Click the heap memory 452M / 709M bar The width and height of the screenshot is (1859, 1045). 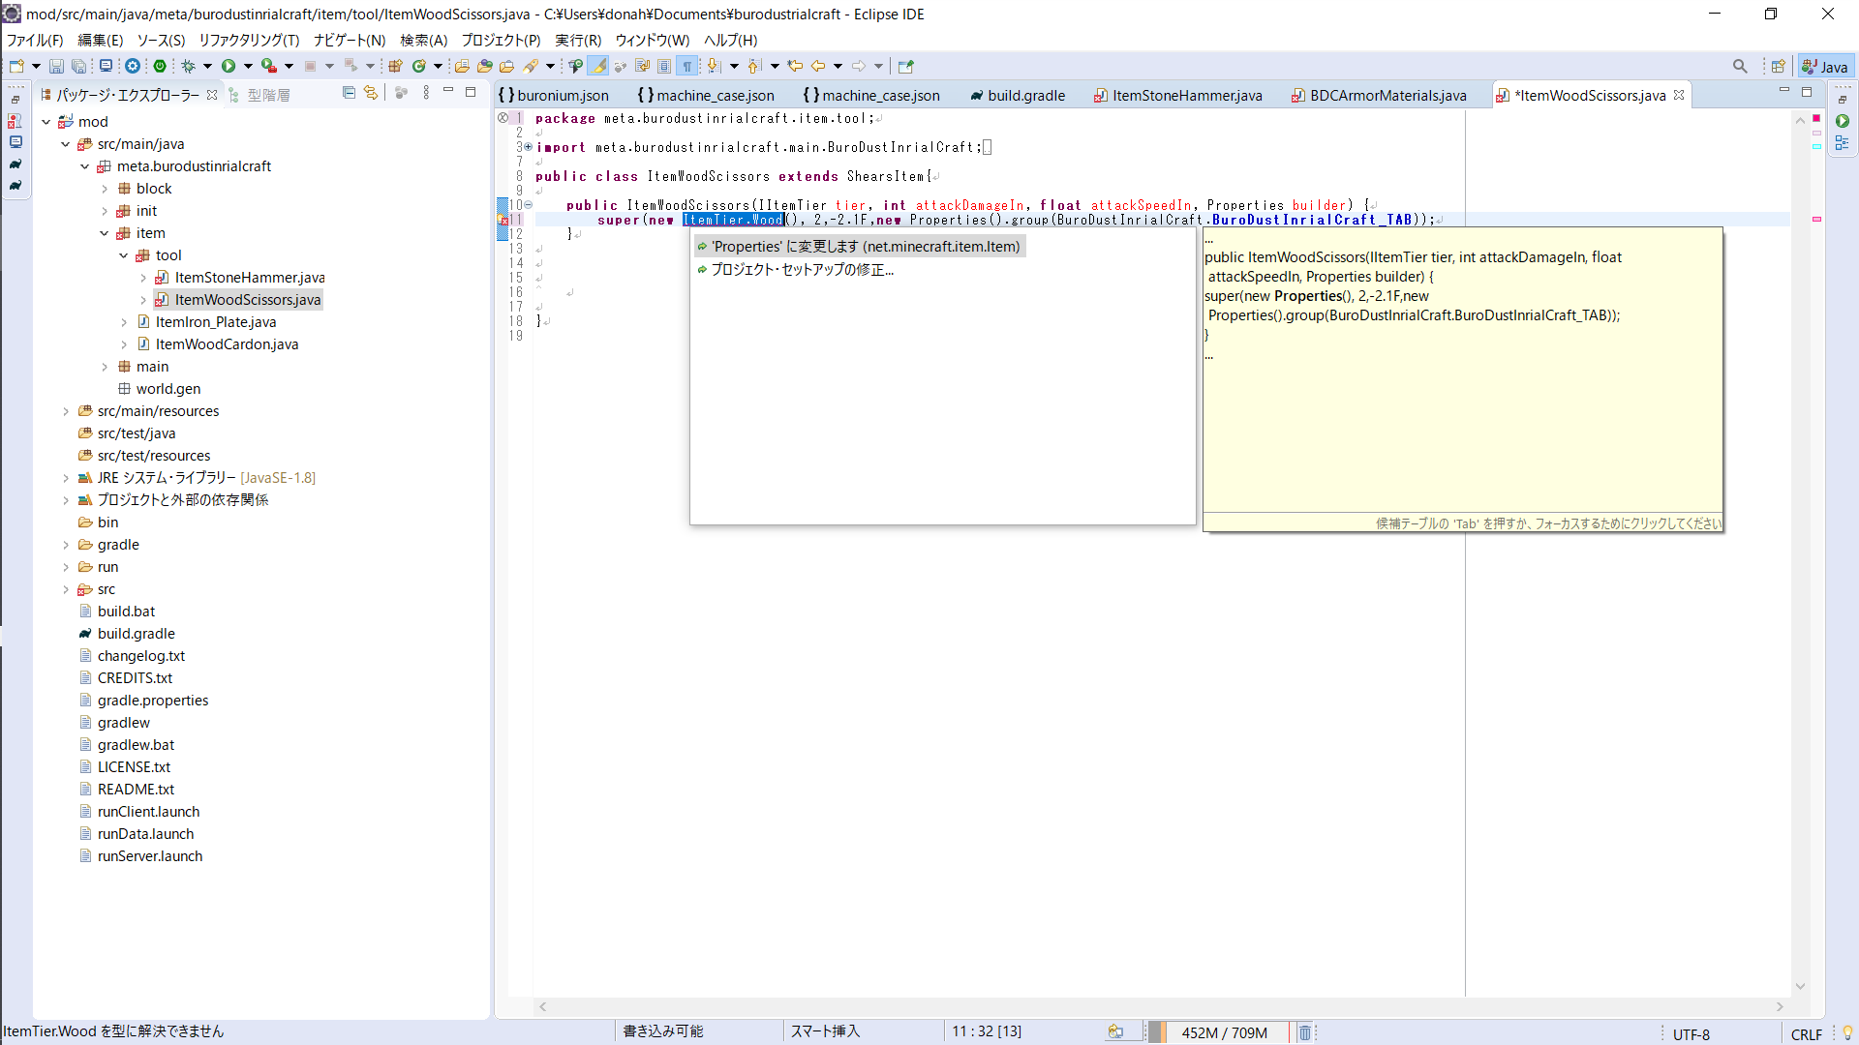1224,1032
